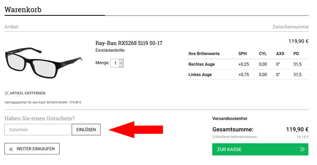Click the +0,25 SPH value
Image resolution: width=317 pixels, height=165 pixels.
tap(244, 64)
